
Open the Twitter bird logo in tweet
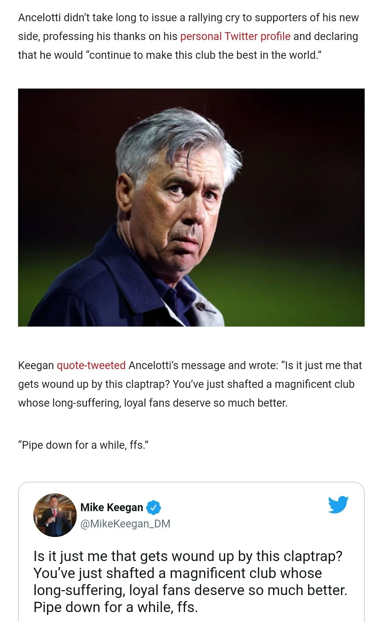point(338,505)
